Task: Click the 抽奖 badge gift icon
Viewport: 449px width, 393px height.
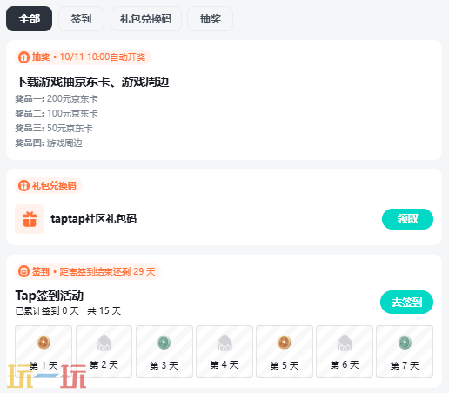Action: click(x=23, y=57)
